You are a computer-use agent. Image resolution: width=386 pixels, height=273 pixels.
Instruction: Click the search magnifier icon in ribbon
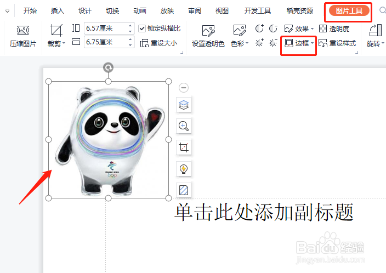(382, 10)
